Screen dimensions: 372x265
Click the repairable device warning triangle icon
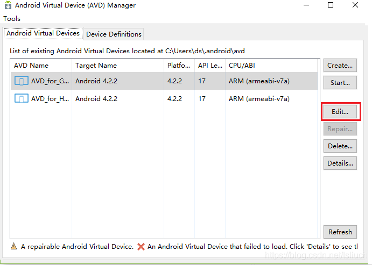click(14, 246)
